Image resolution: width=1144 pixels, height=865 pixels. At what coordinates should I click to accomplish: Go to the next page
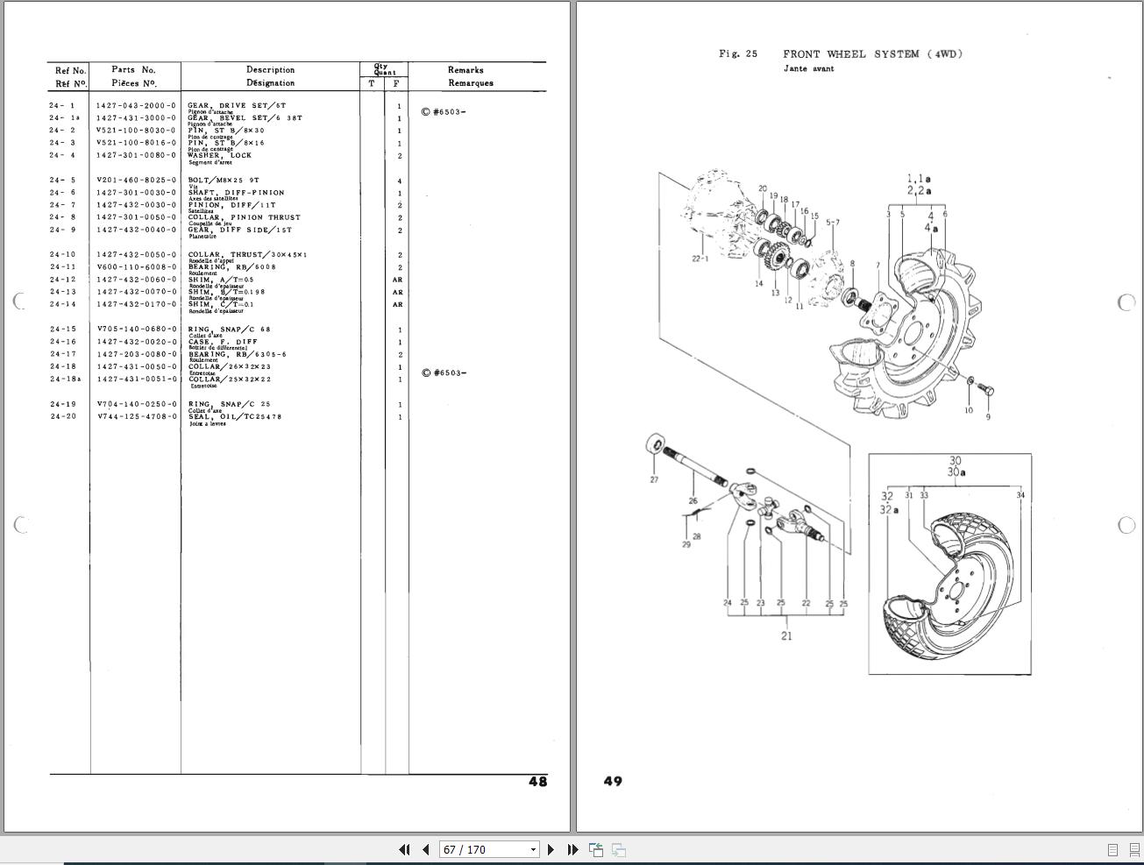click(x=551, y=849)
